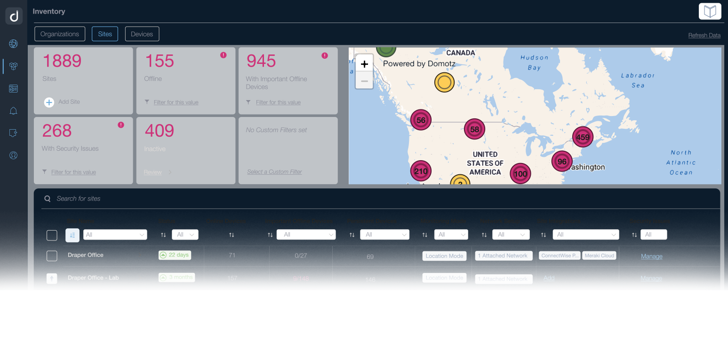Toggle the Draper Office row checkbox

pyautogui.click(x=52, y=256)
